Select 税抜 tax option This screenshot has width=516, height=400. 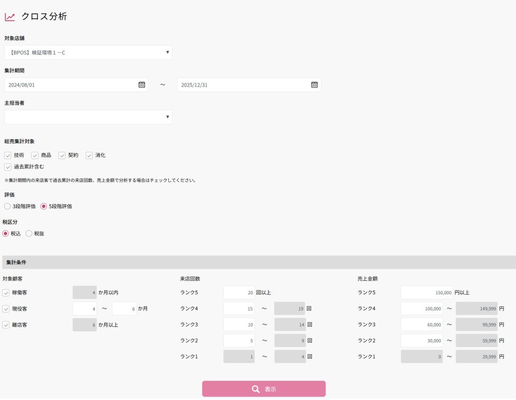[29, 233]
